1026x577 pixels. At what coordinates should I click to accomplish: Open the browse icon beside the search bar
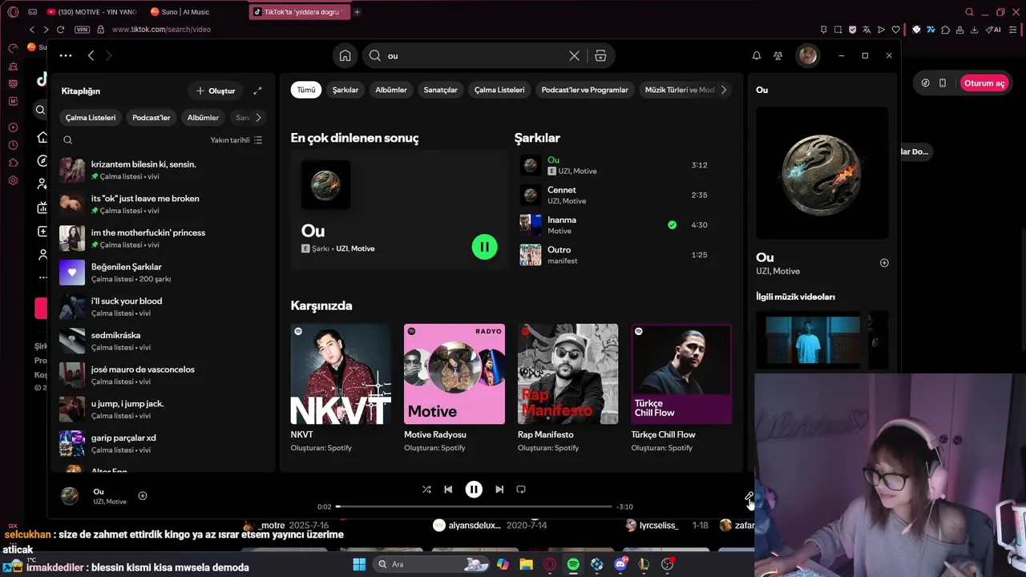click(x=600, y=55)
